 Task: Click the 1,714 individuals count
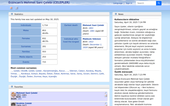point(45,25)
